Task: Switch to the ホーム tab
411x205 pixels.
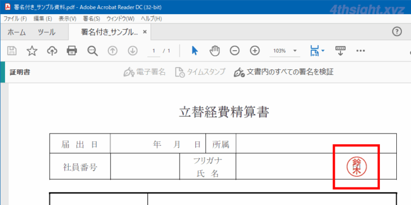Action: coord(16,33)
